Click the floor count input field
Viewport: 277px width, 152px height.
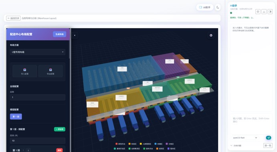point(38,97)
